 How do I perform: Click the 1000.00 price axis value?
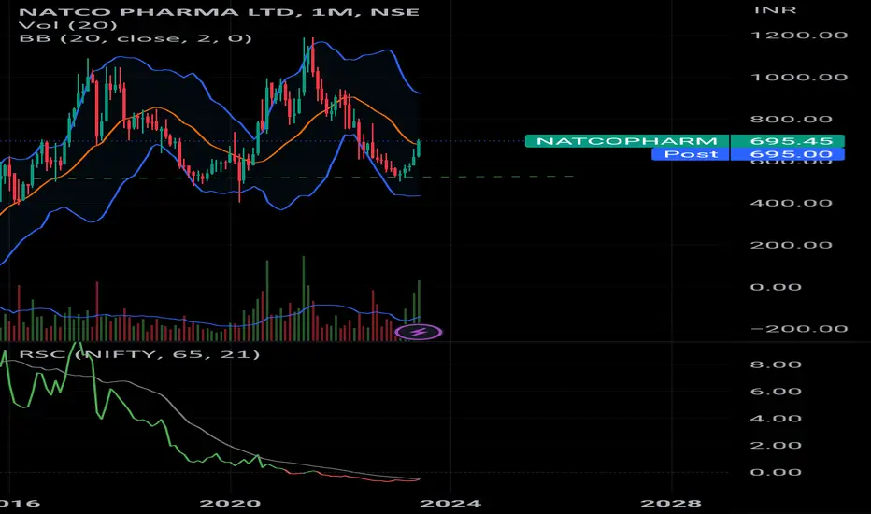[799, 77]
